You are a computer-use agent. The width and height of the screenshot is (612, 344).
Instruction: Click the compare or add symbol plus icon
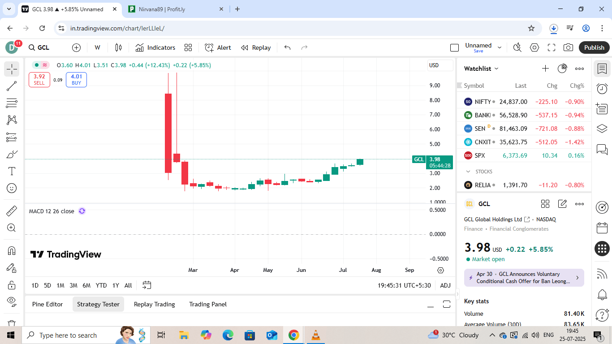point(76,47)
